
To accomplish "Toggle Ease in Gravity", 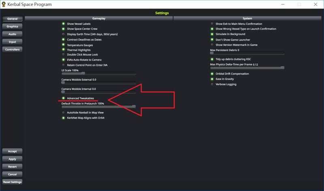I will point(212,79).
